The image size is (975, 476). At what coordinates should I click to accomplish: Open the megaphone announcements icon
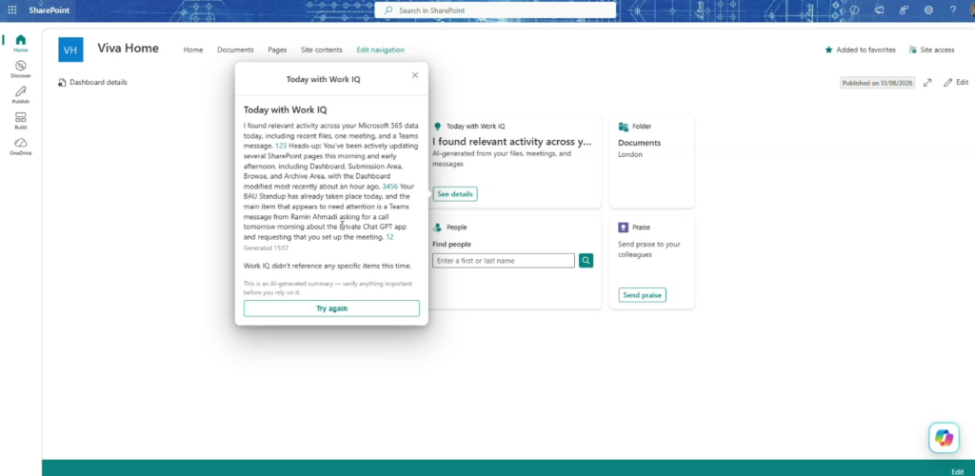click(879, 10)
